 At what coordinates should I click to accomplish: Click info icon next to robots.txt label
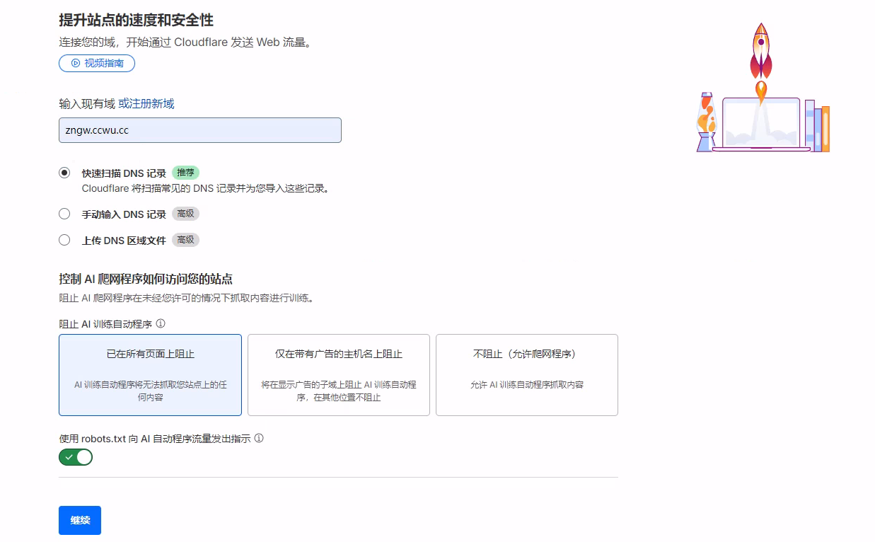[x=259, y=438]
